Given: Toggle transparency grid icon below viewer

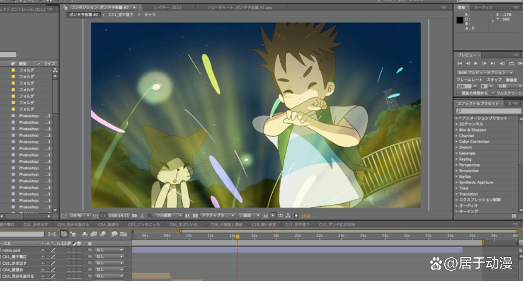Looking at the screenshot, I should point(195,215).
